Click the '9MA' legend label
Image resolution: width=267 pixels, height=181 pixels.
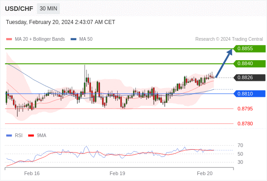[x=42, y=136]
